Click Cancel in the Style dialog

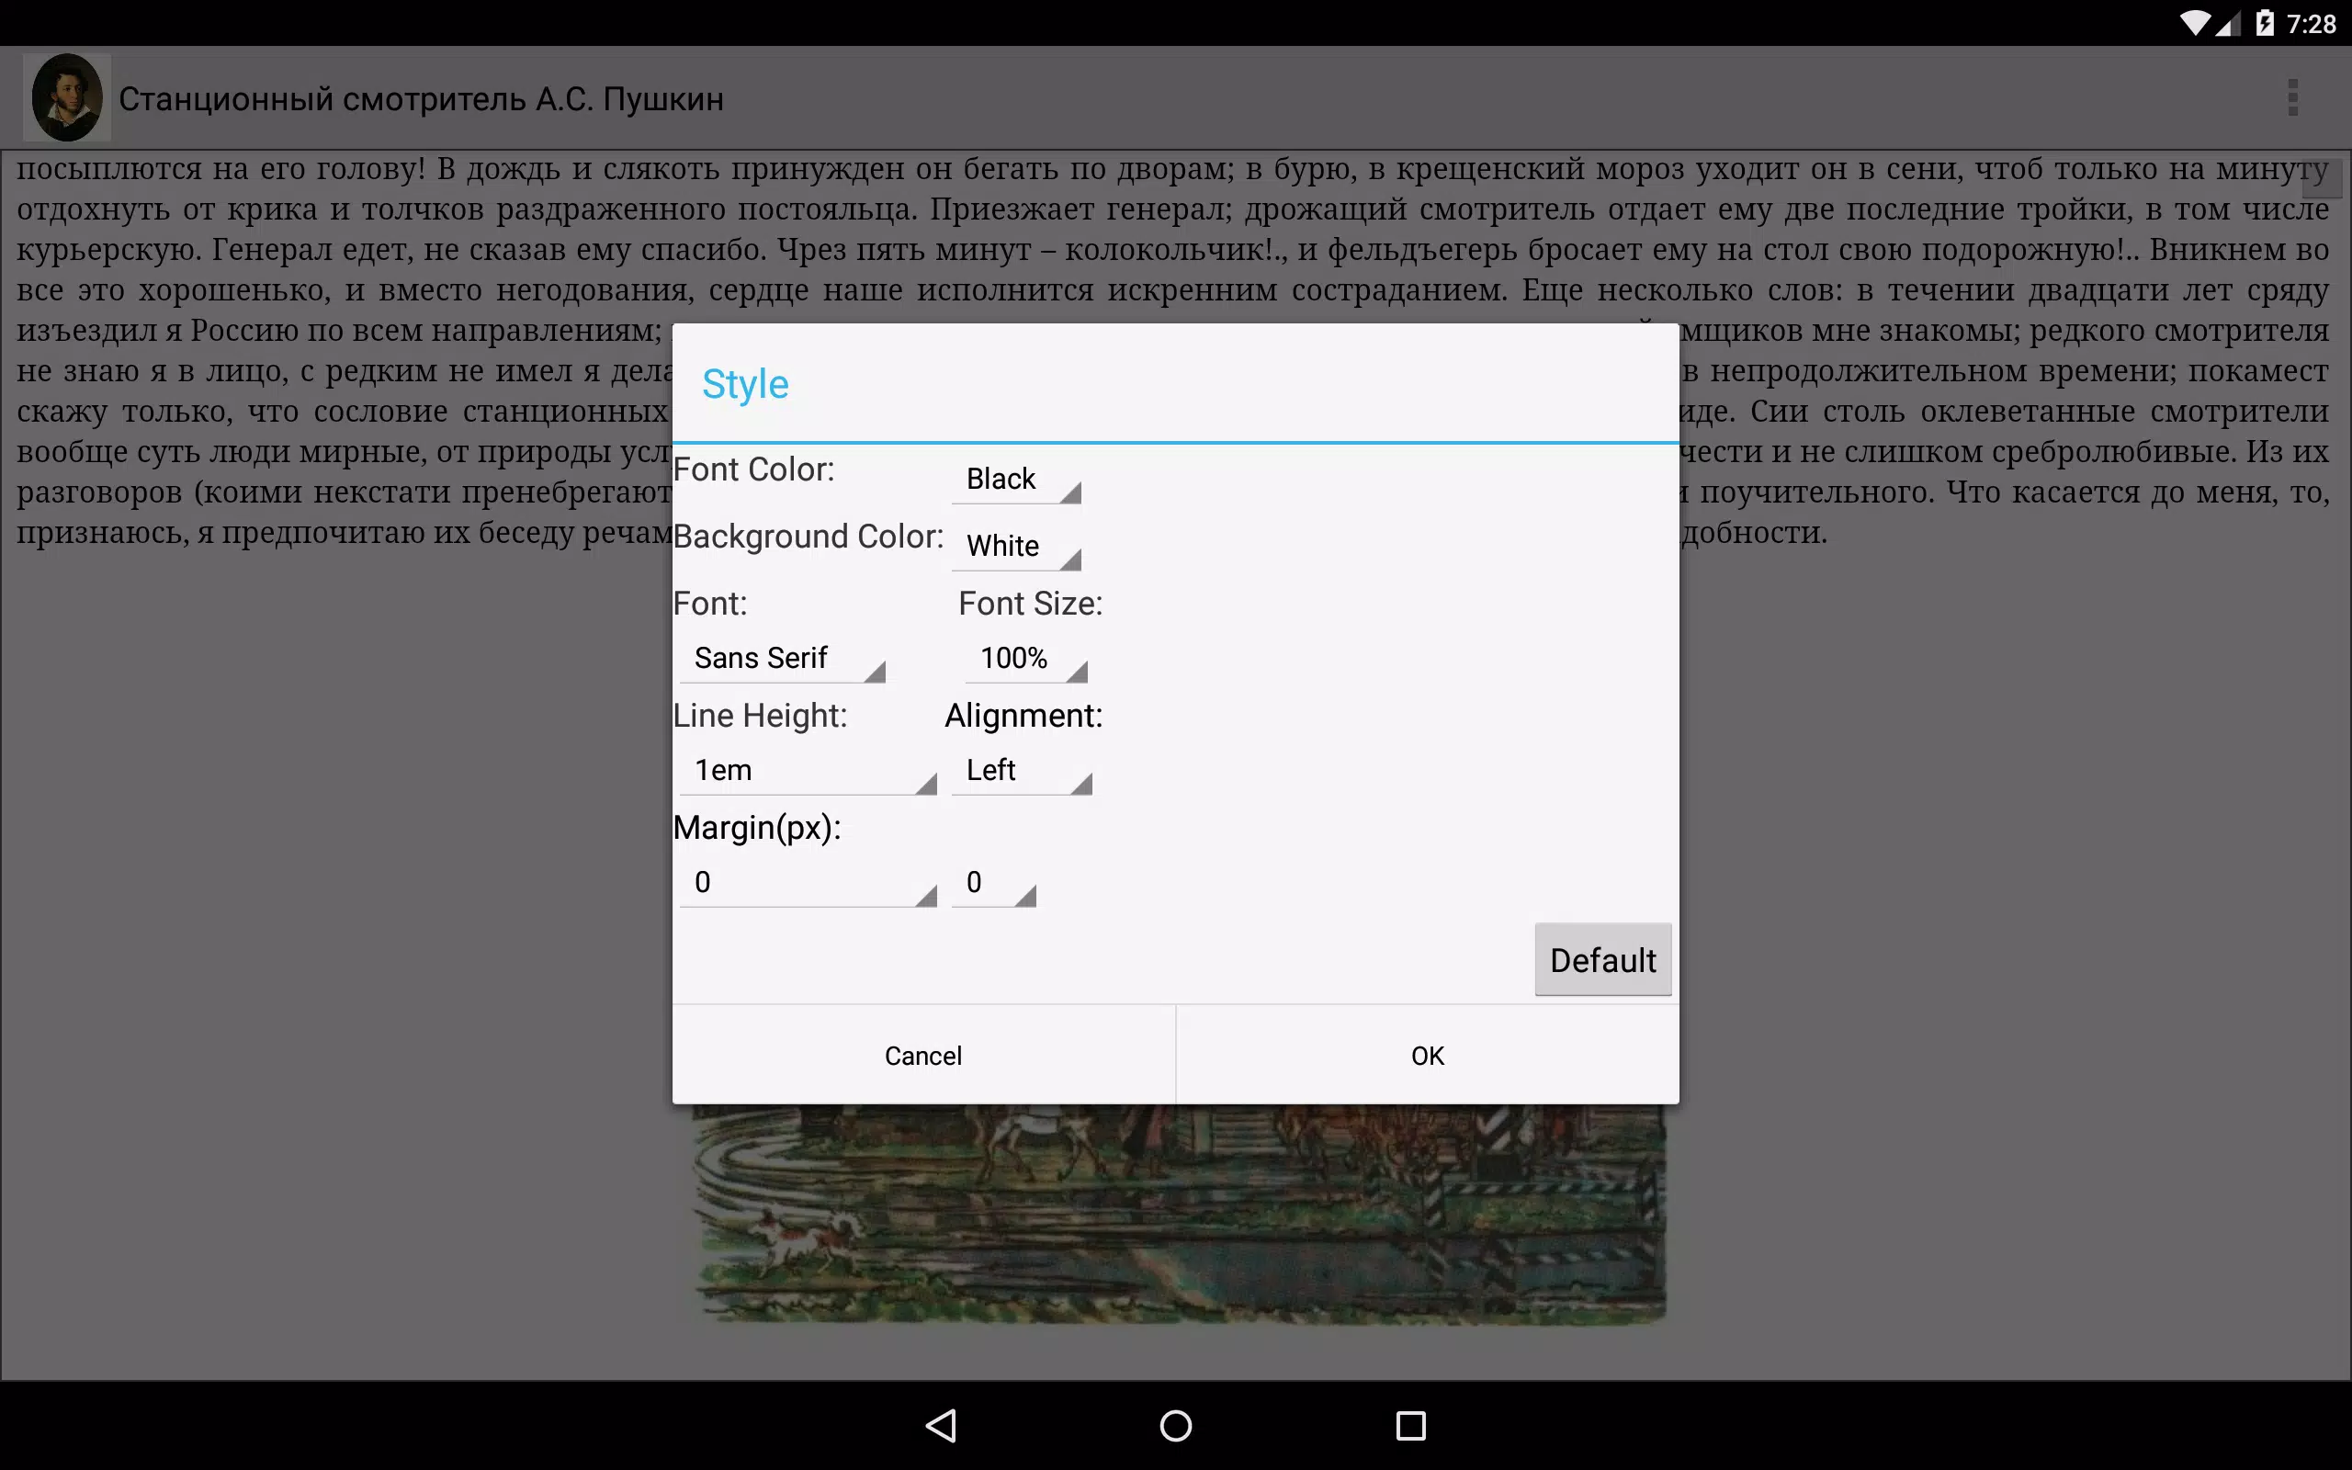(x=923, y=1055)
